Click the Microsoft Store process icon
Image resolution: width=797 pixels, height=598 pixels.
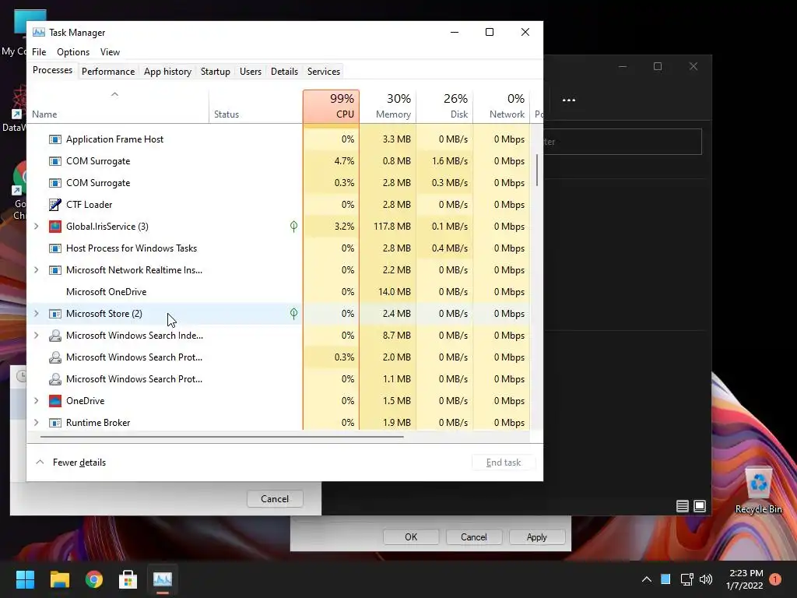tap(55, 314)
